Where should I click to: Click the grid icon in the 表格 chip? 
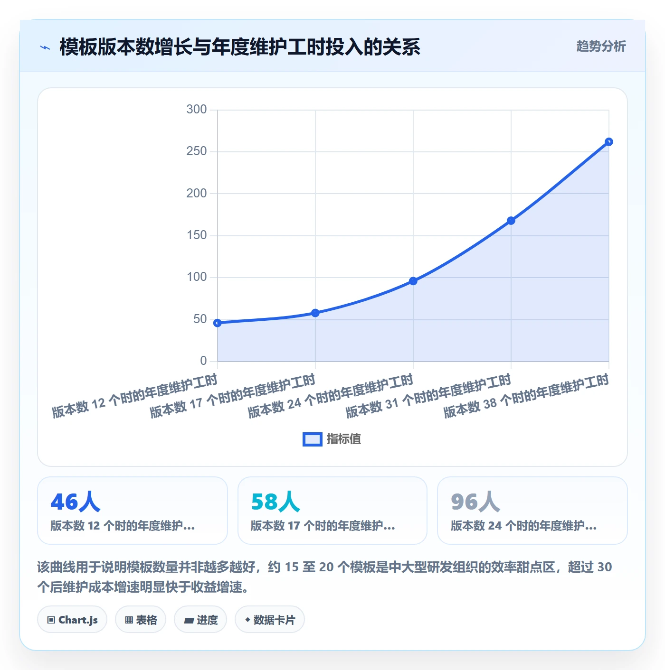[129, 620]
